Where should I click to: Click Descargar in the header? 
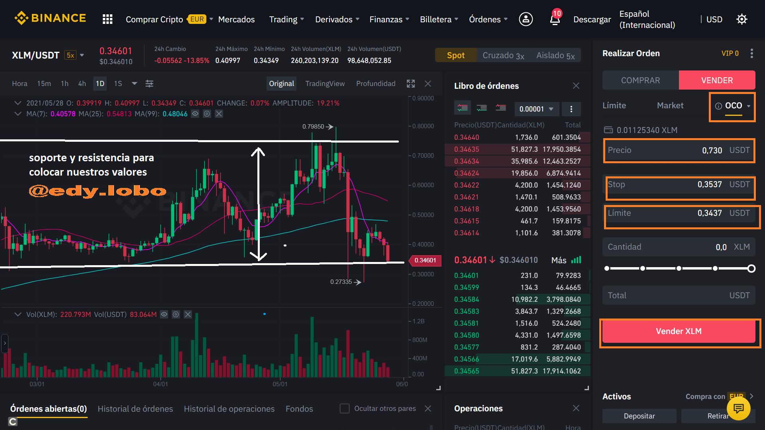(592, 19)
